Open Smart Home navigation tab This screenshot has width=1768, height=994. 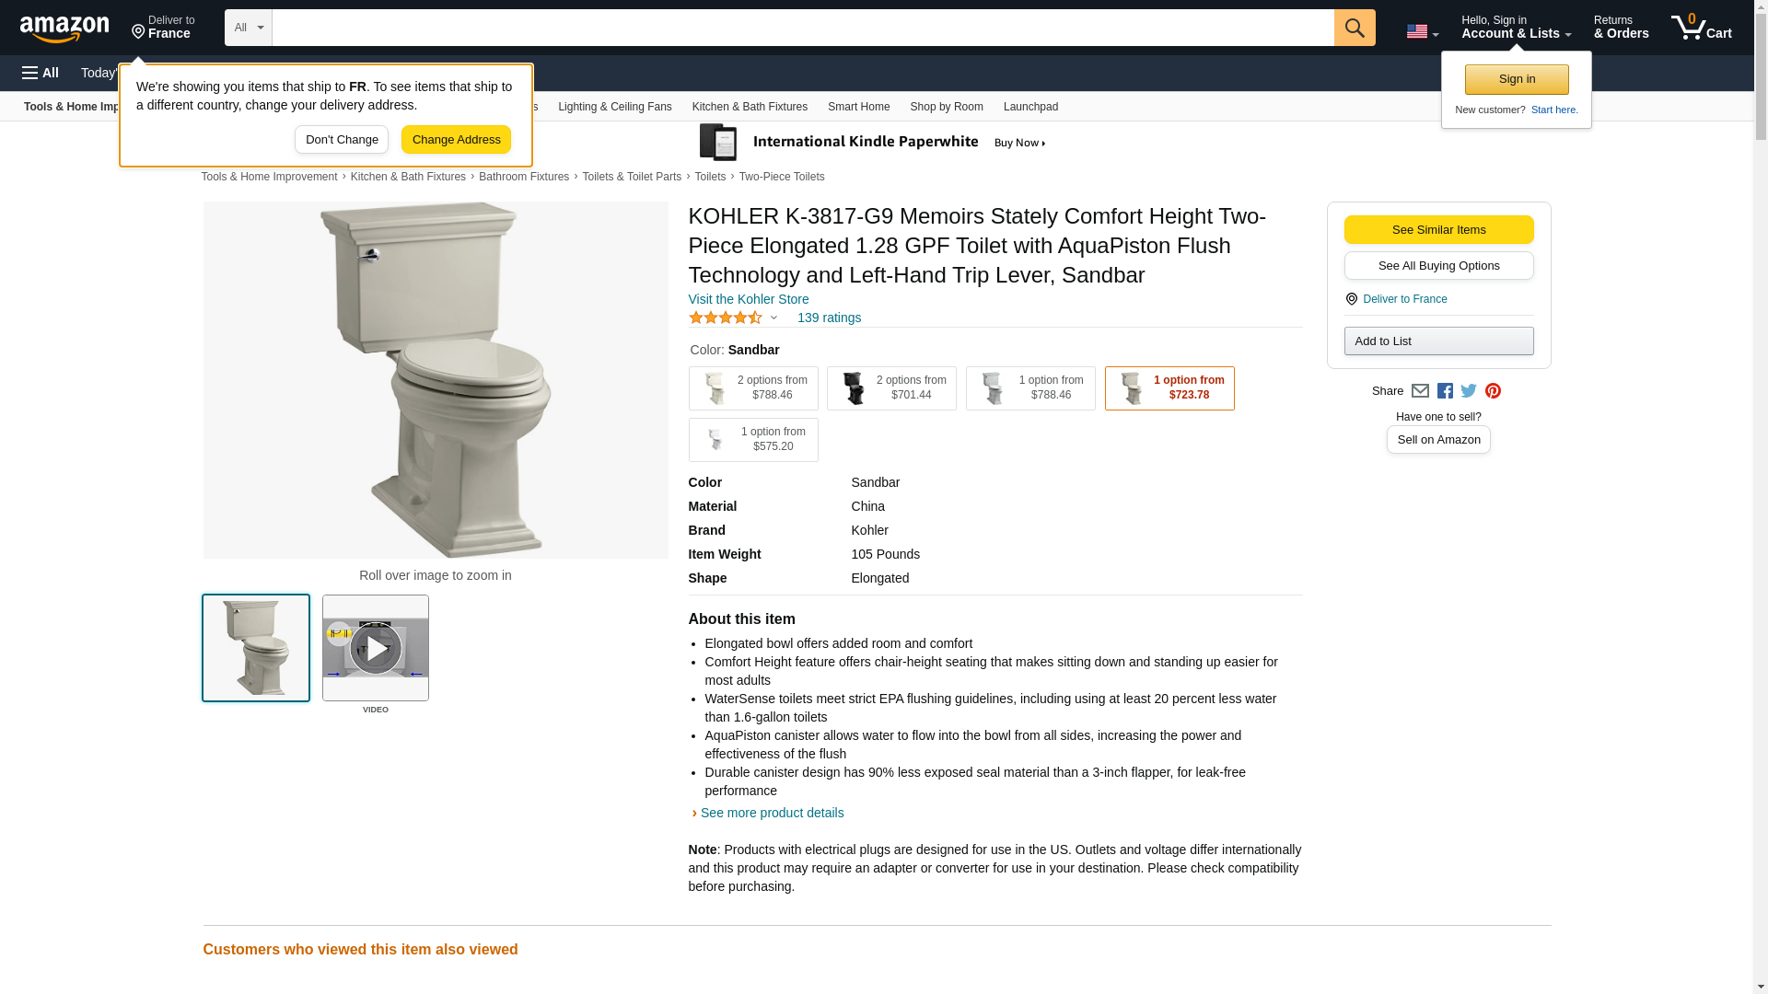pyautogui.click(x=858, y=107)
